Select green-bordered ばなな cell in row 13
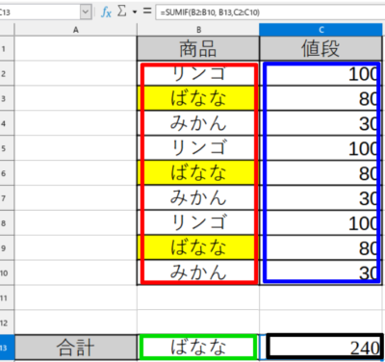The width and height of the screenshot is (385, 362). pyautogui.click(x=198, y=348)
